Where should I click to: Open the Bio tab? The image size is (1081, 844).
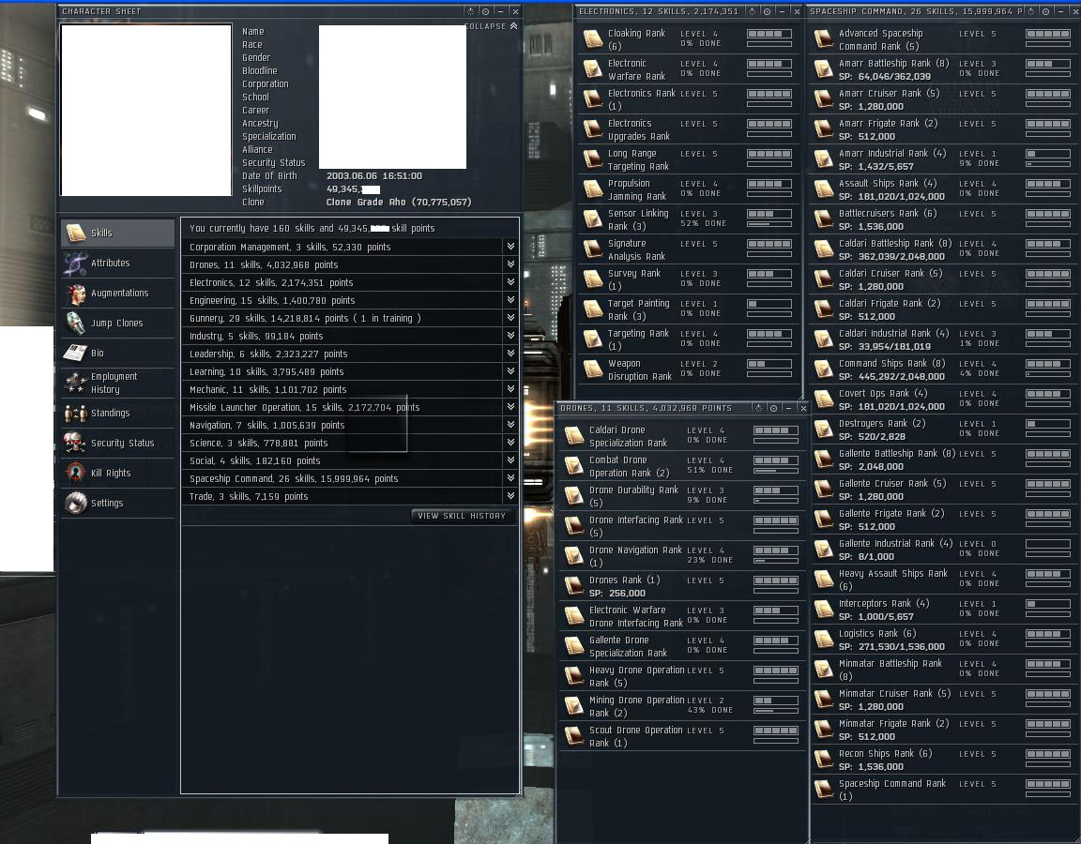[117, 353]
